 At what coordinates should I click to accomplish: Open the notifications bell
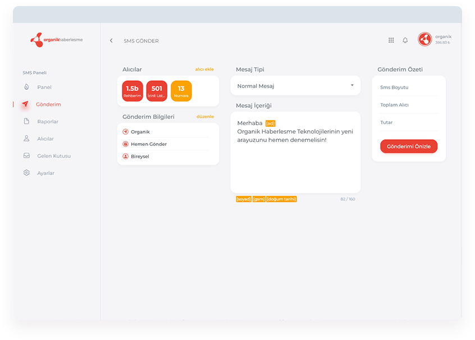tap(405, 40)
